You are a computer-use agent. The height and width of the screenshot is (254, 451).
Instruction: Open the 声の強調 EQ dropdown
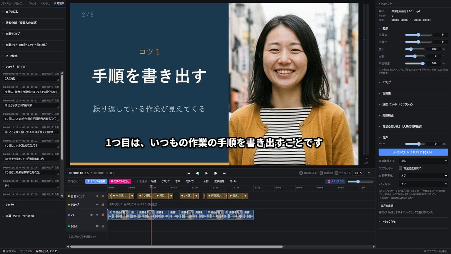click(x=423, y=161)
